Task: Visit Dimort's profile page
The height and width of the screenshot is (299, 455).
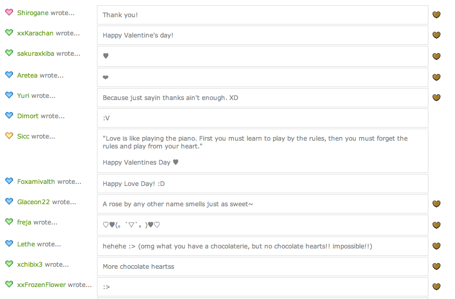Action: (x=28, y=116)
